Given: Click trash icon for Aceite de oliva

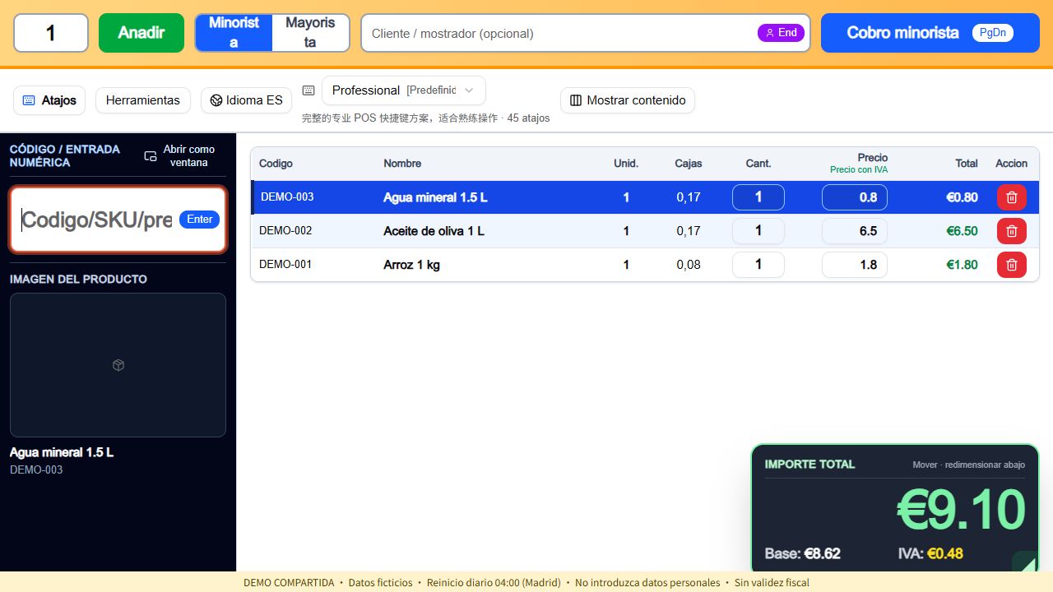Looking at the screenshot, I should 1011,231.
